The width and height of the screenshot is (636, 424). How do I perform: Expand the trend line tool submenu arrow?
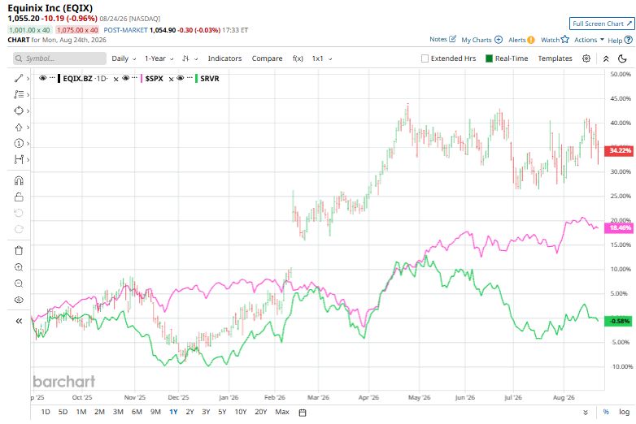click(x=28, y=79)
